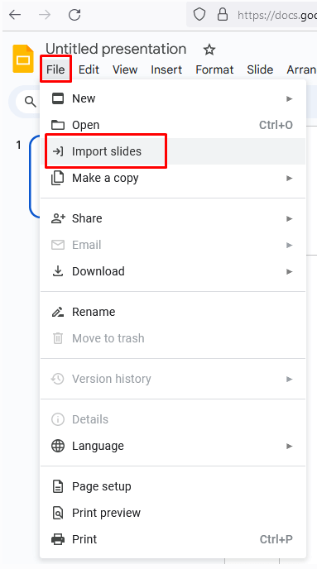This screenshot has height=569, width=317.
Task: Click the browser address bar URL
Action: point(276,15)
